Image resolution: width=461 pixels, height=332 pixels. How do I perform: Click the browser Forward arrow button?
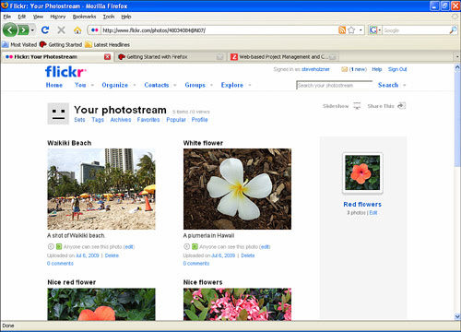coord(23,30)
